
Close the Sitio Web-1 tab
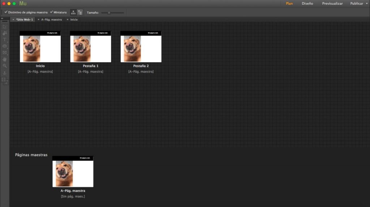tap(13, 20)
